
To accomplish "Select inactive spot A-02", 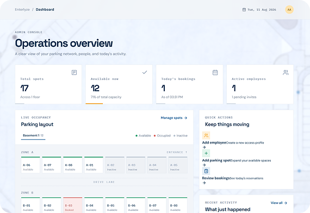I will [x=115, y=165].
